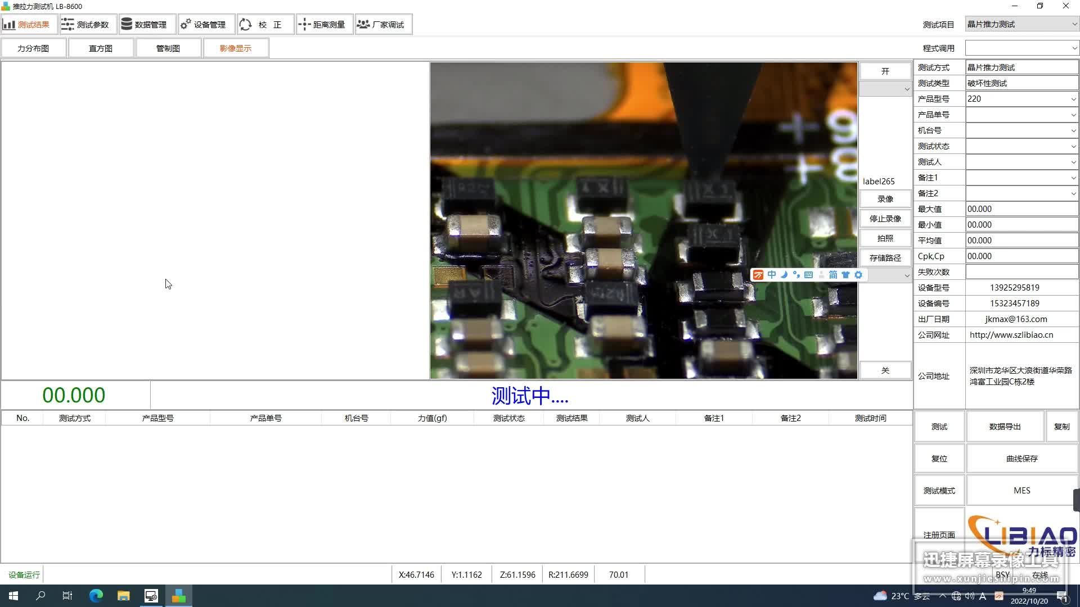The height and width of the screenshot is (607, 1080).
Task: Open the 距离测量 distance measurement tool
Action: coord(325,25)
